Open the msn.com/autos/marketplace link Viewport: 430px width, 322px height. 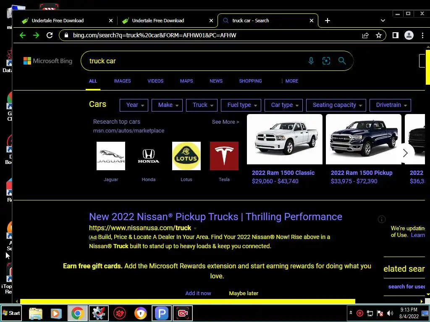128,131
